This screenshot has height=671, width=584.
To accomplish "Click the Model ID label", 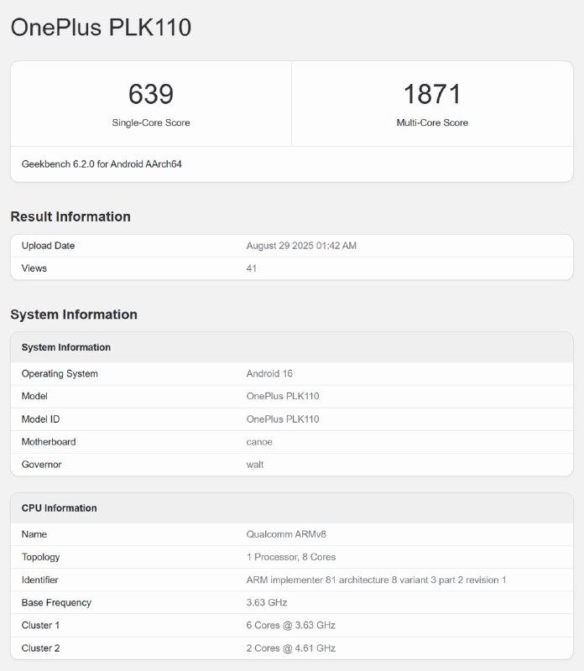I will [40, 419].
